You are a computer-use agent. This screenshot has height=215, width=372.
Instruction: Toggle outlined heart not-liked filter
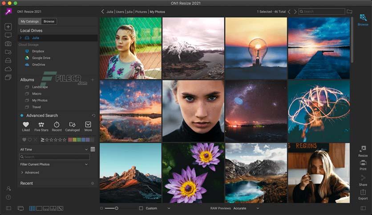30,139
